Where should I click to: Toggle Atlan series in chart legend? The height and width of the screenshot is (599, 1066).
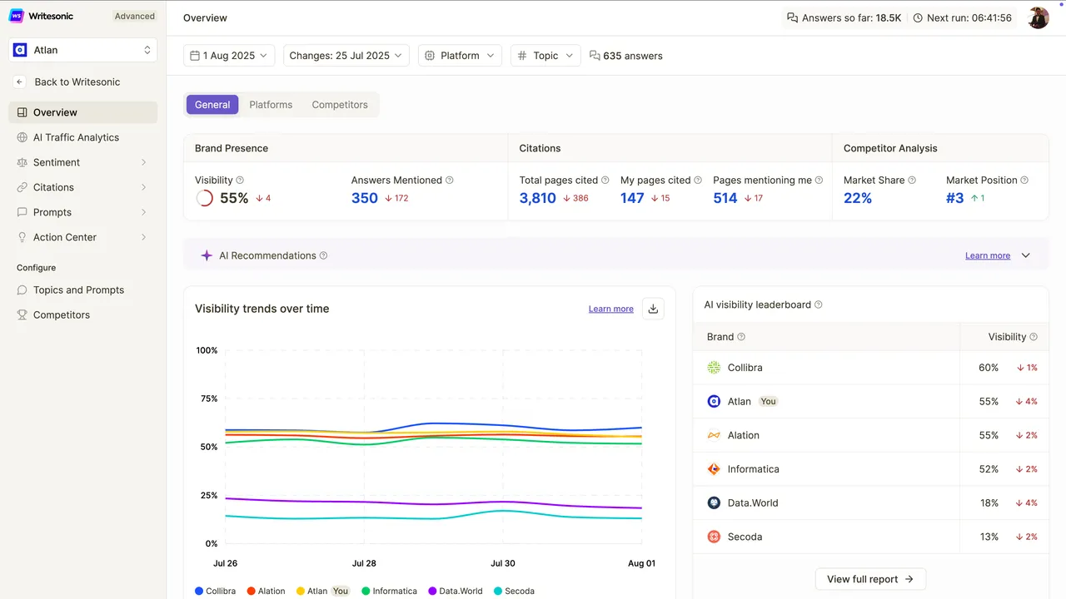coord(323,591)
